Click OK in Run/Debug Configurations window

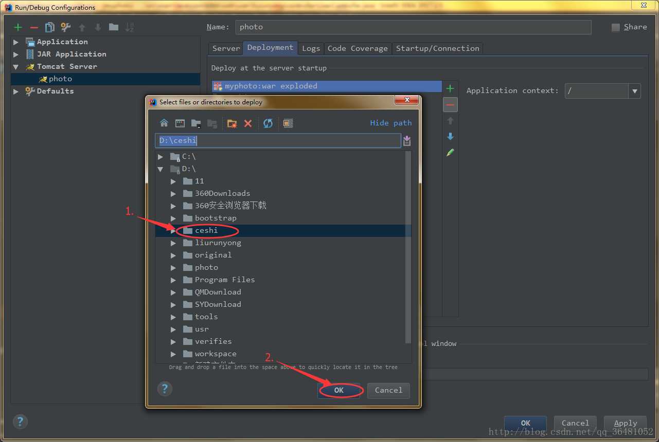point(525,423)
